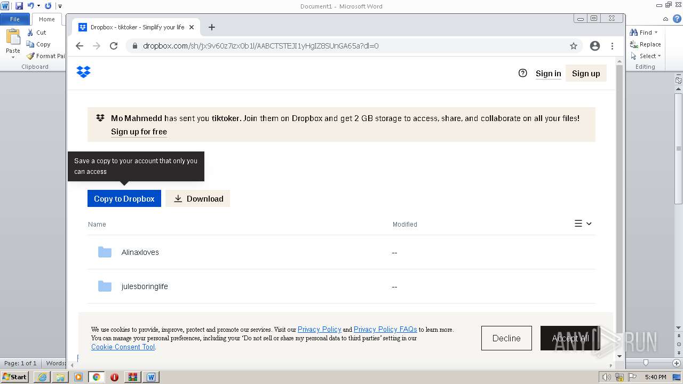Image resolution: width=683 pixels, height=384 pixels.
Task: Click the Sign up button
Action: pos(586,74)
